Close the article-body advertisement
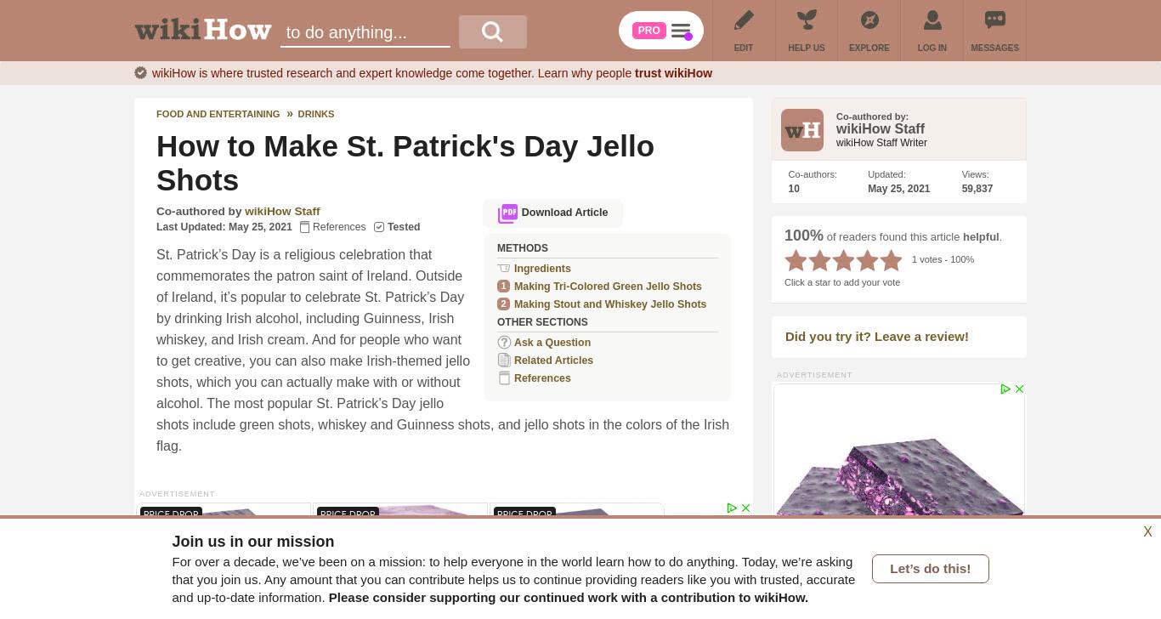The height and width of the screenshot is (619, 1161). tap(745, 508)
